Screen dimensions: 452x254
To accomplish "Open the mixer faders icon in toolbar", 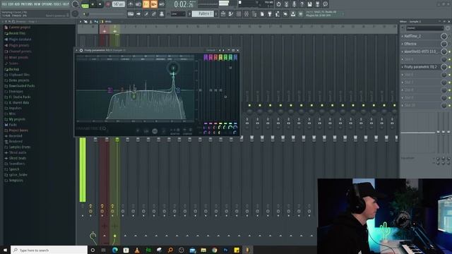I will pyautogui.click(x=246, y=14).
